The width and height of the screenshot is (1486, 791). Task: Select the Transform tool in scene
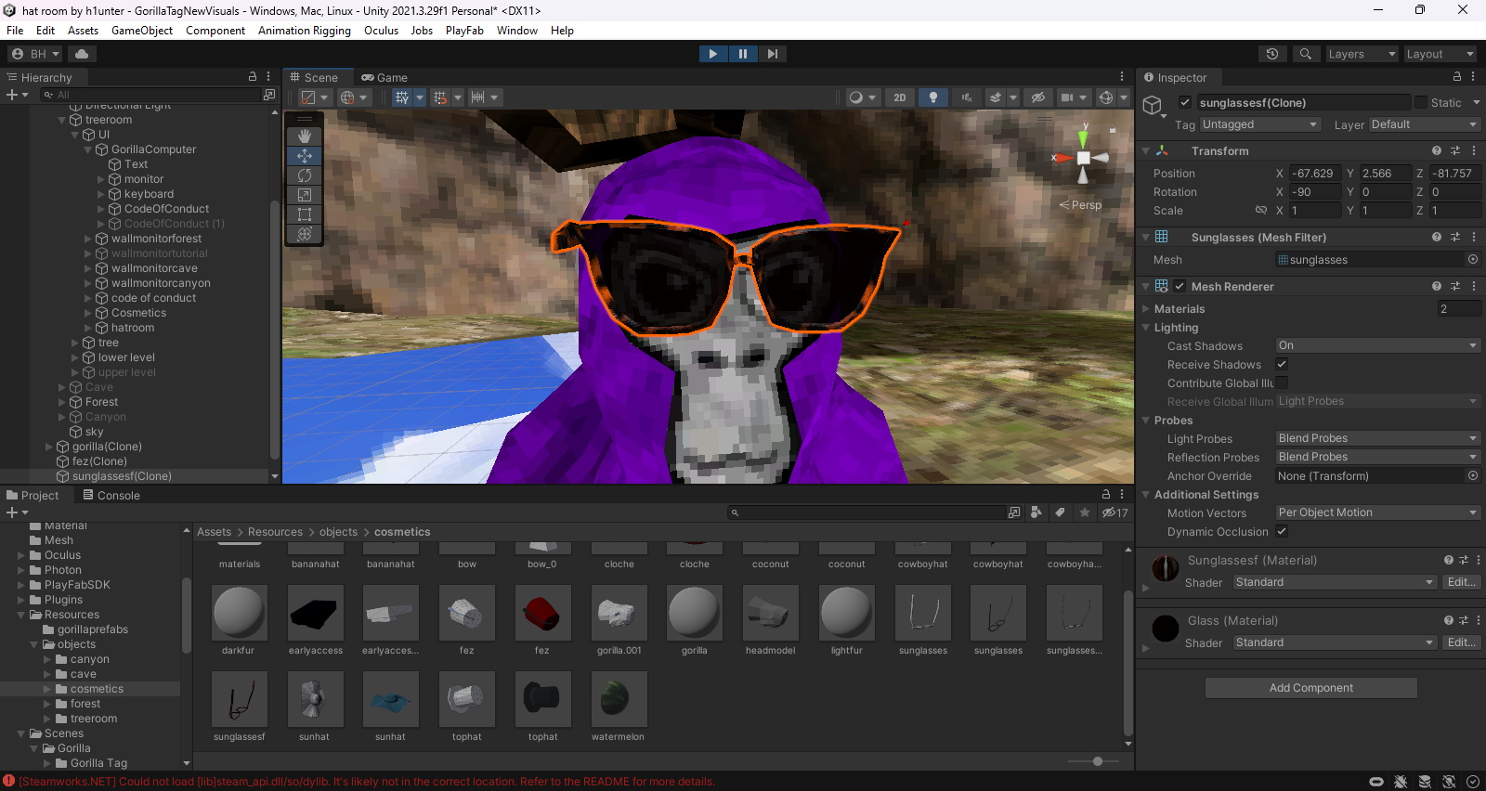point(305,234)
